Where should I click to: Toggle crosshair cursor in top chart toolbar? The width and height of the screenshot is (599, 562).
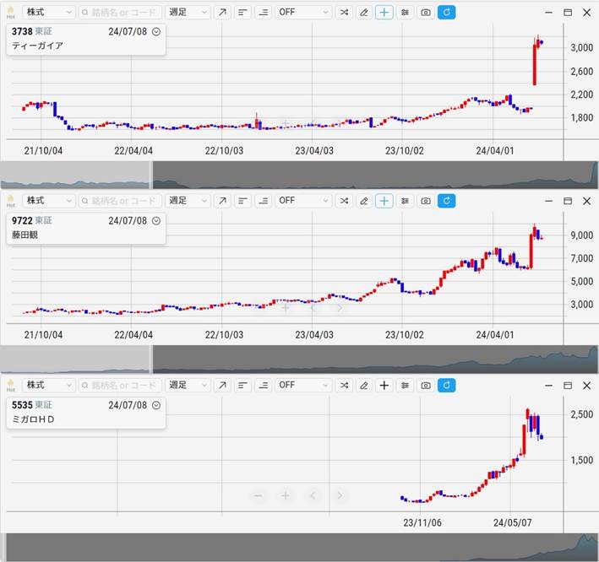tap(384, 13)
